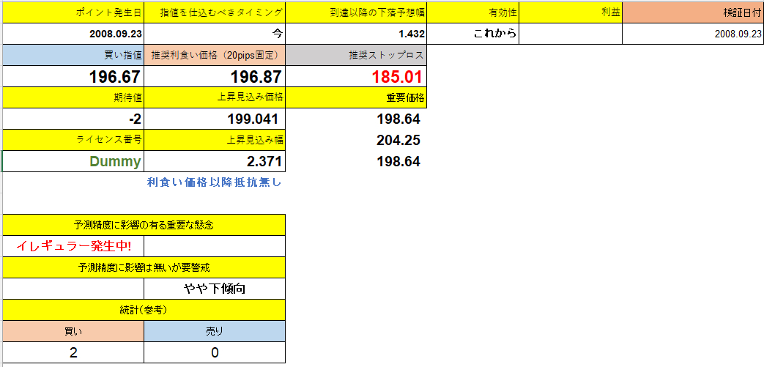The height and width of the screenshot is (367, 764).
Task: Click the これから cell
Action: click(x=472, y=34)
